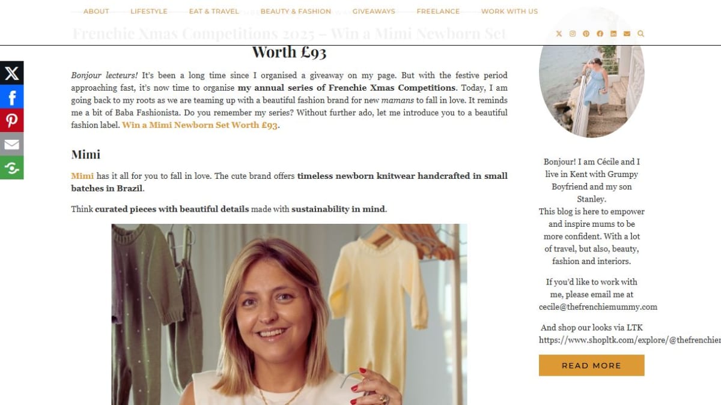This screenshot has width=721, height=405.
Task: Open the Mimi brand link in the paragraph
Action: click(x=82, y=176)
